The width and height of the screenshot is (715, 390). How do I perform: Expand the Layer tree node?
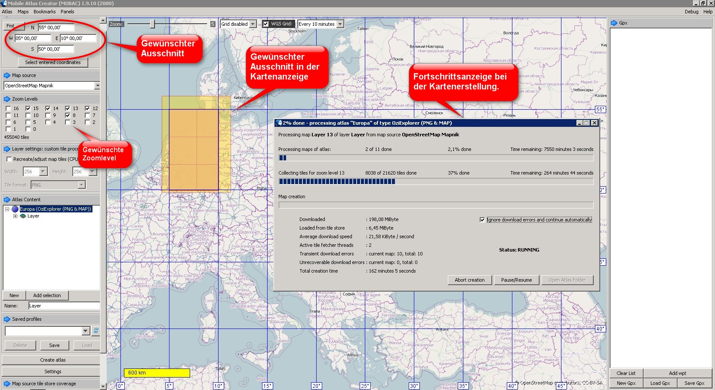click(15, 216)
